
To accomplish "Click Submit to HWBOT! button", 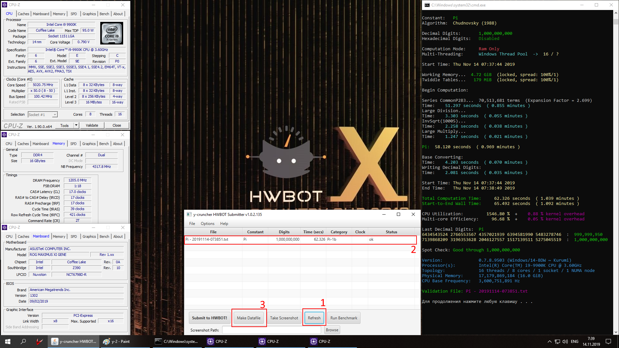I will click(x=210, y=318).
